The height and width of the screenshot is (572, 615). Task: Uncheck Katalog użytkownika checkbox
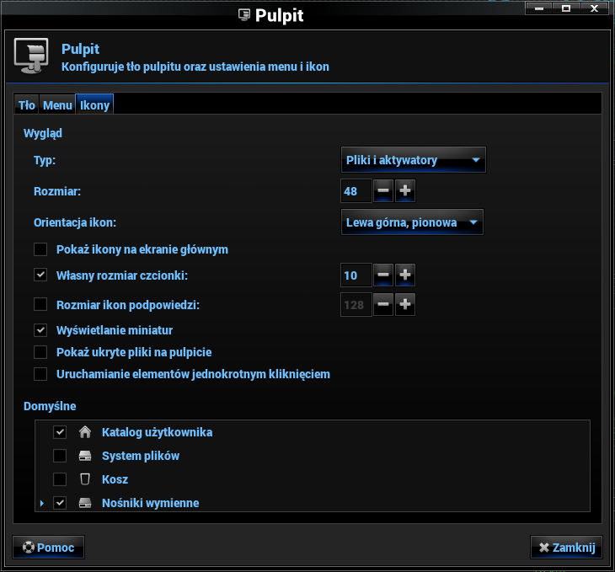pos(60,432)
